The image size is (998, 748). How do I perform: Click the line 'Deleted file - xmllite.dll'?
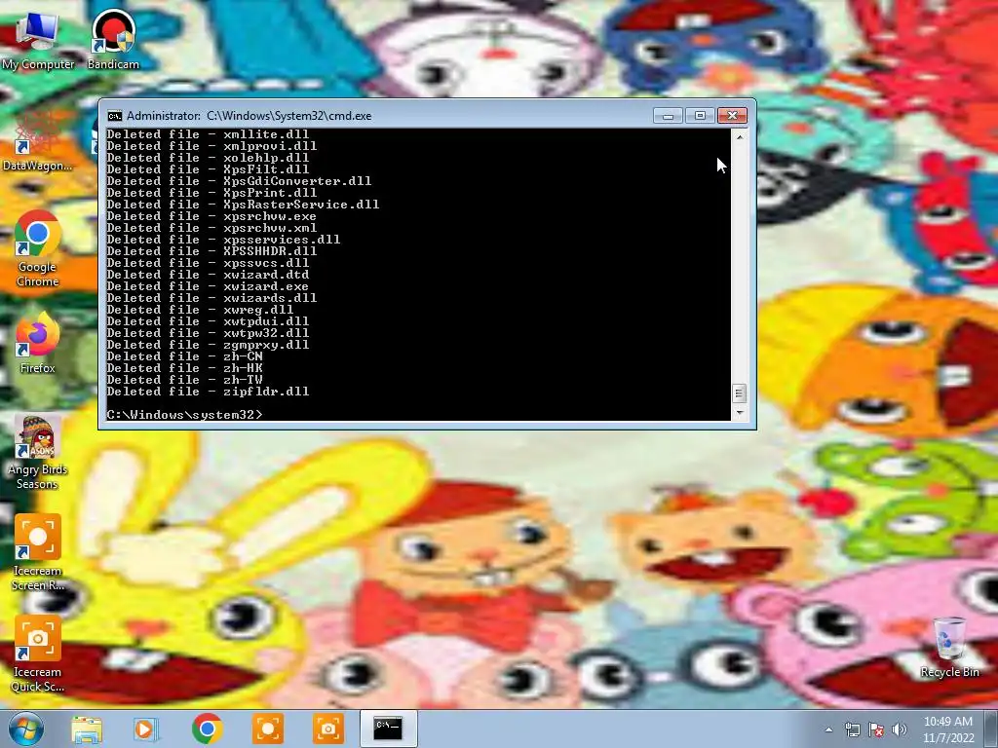pos(208,134)
